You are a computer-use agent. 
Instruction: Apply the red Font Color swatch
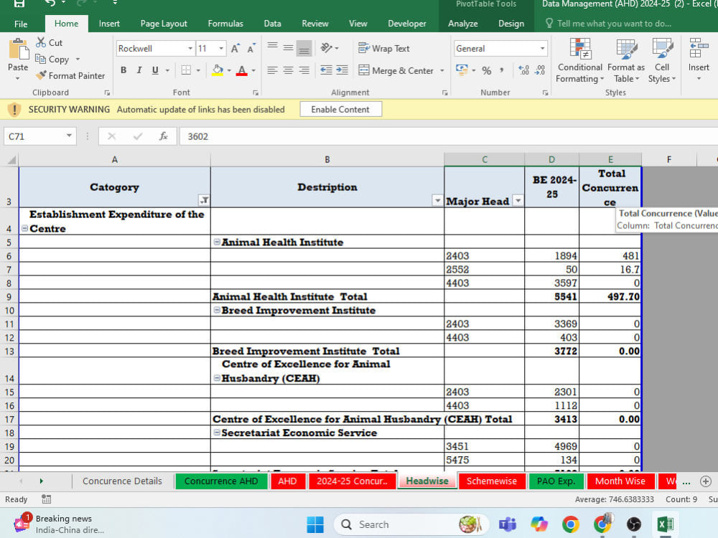coord(242,70)
